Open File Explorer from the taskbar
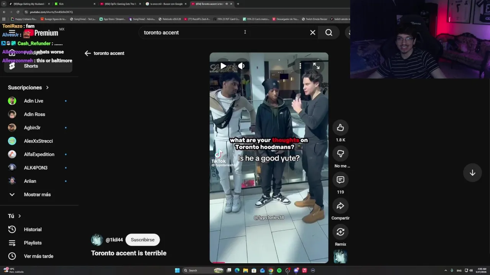Image resolution: width=490 pixels, height=275 pixels. pyautogui.click(x=245, y=270)
